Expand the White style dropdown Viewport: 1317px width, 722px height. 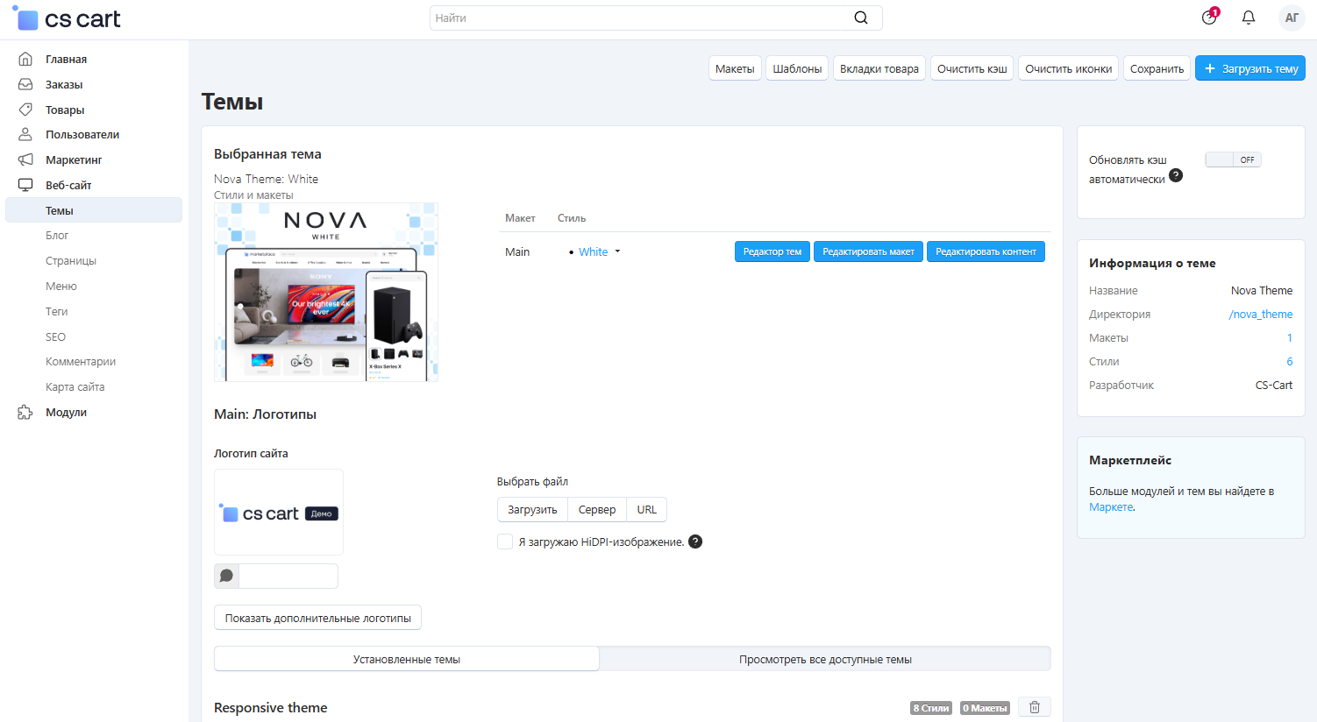point(599,251)
